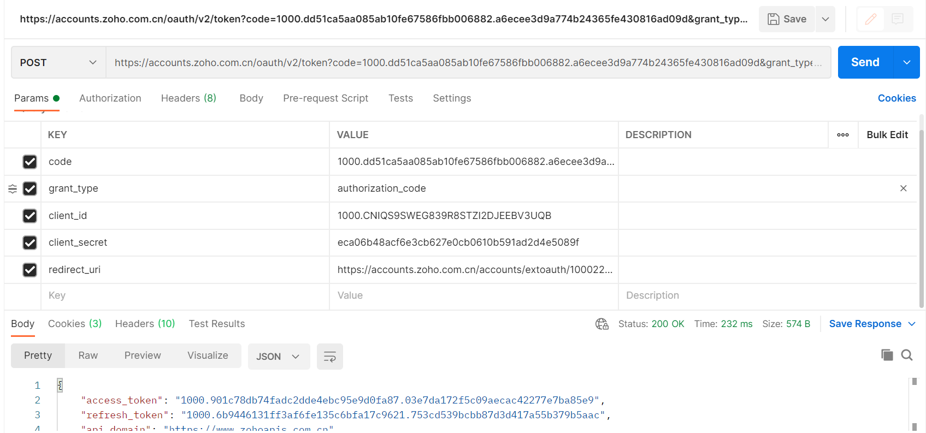
Task: Copy the response with the copy icon
Action: [887, 355]
